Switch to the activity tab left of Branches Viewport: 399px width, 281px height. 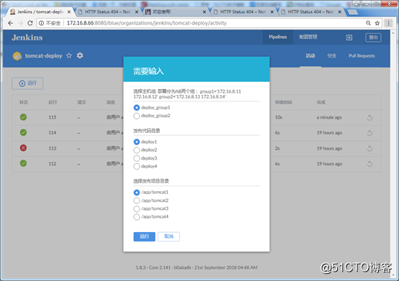(x=310, y=56)
